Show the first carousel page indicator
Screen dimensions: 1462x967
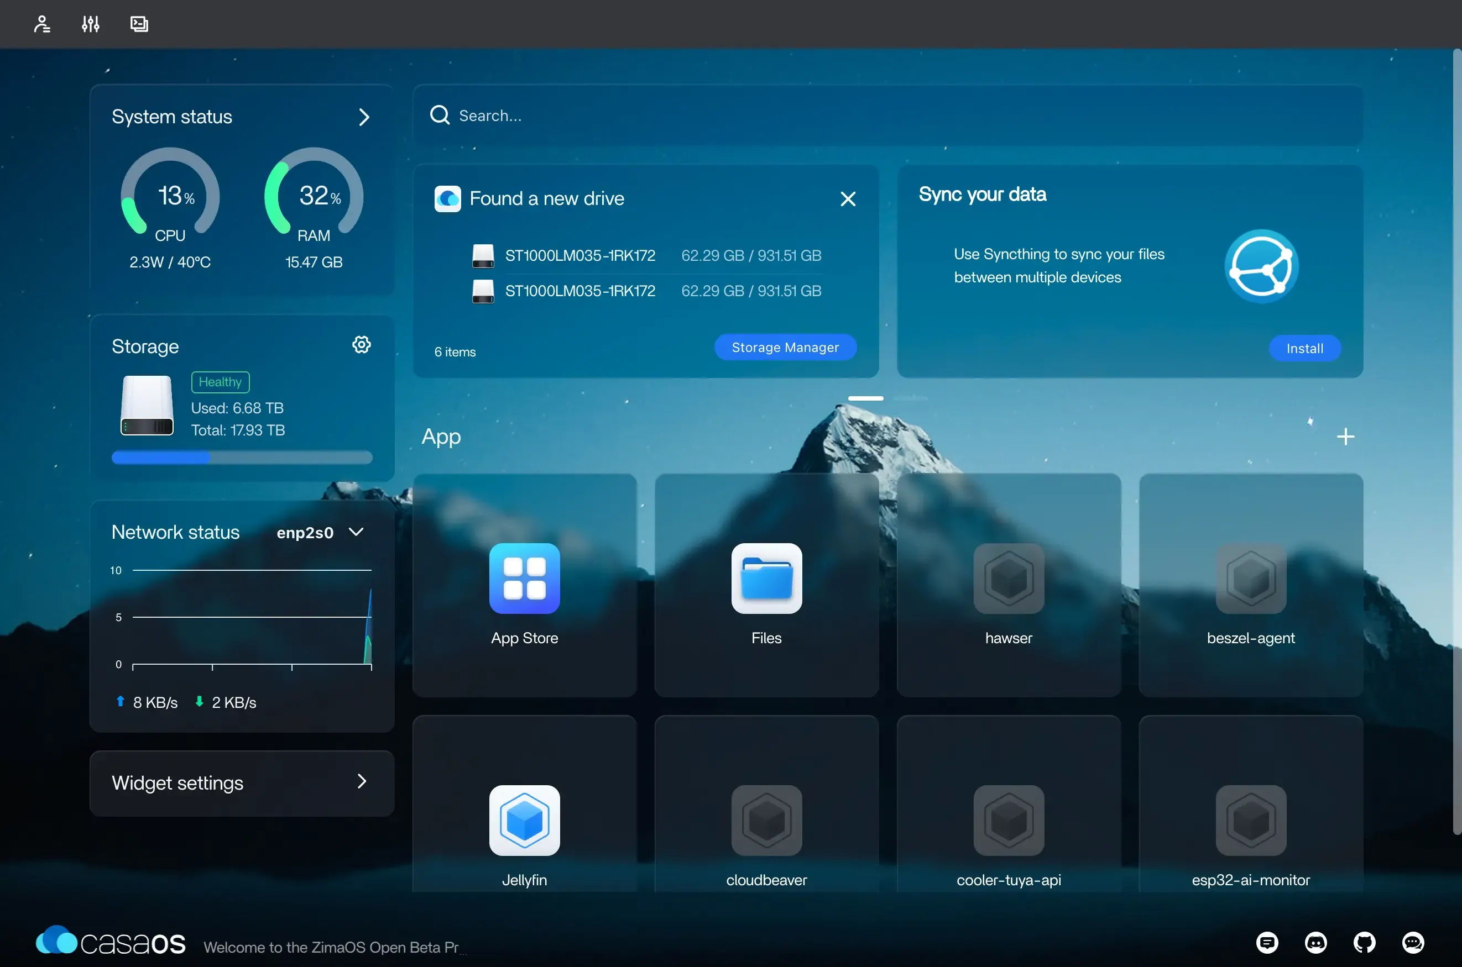pyautogui.click(x=865, y=398)
